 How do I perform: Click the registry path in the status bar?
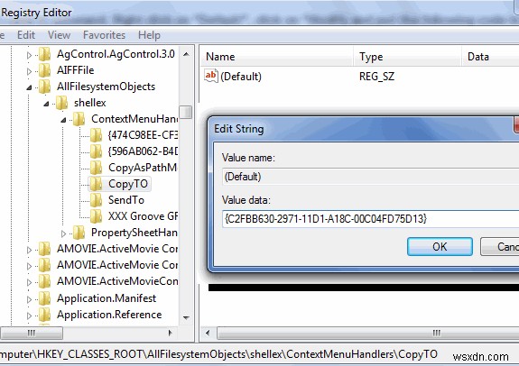[x=218, y=354]
